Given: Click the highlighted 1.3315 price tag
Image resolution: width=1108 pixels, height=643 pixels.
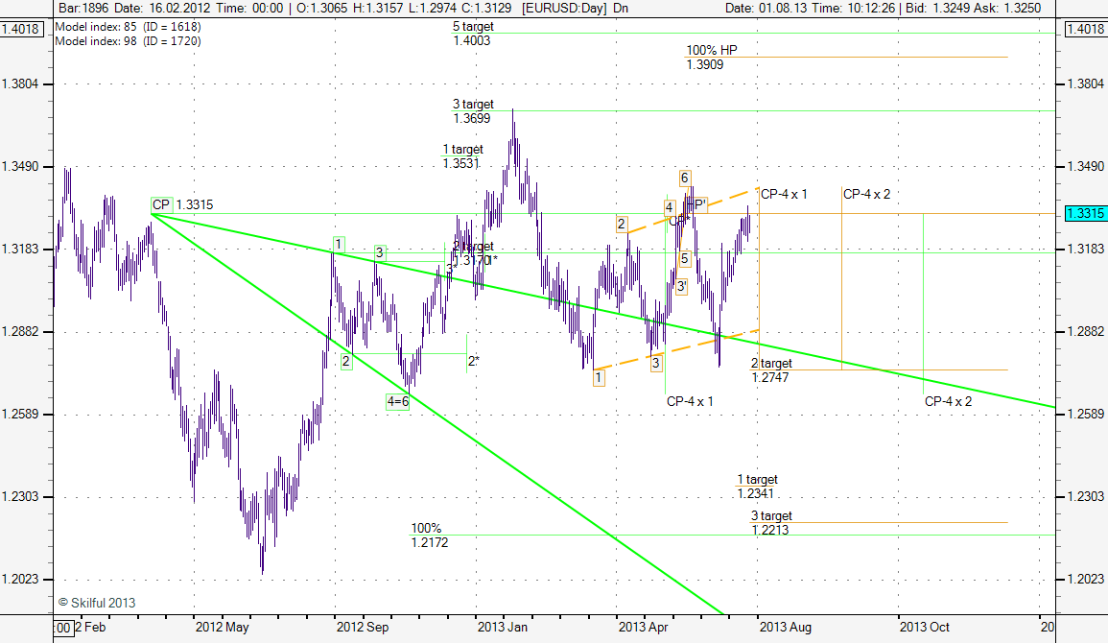Looking at the screenshot, I should click(1086, 213).
